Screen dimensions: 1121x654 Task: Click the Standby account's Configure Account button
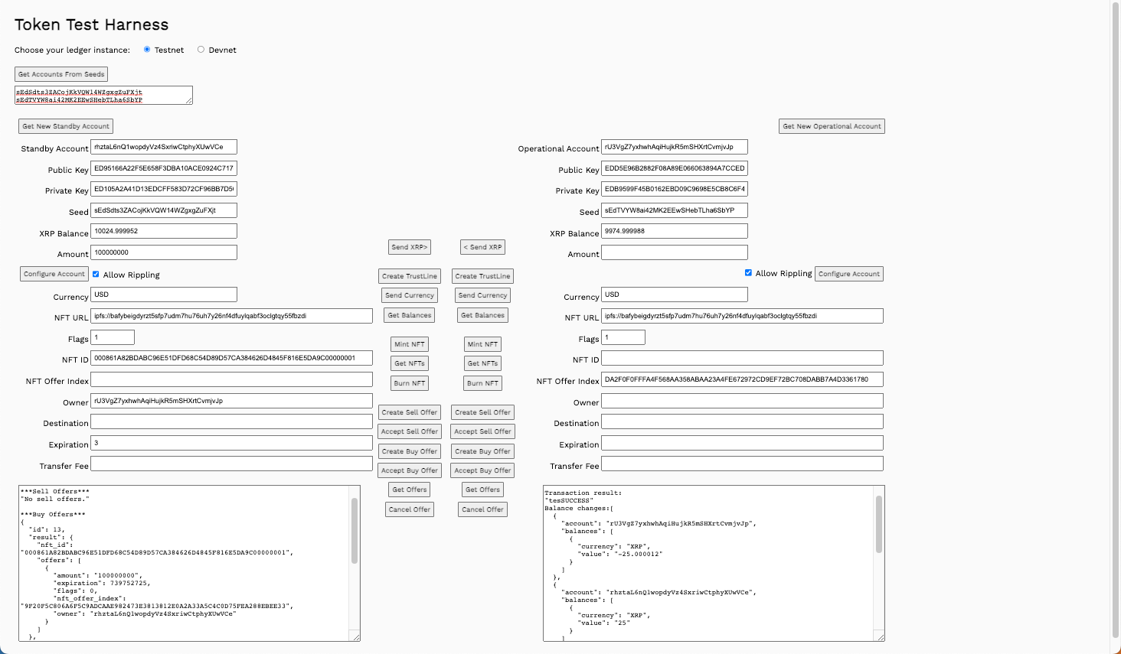[x=54, y=274]
